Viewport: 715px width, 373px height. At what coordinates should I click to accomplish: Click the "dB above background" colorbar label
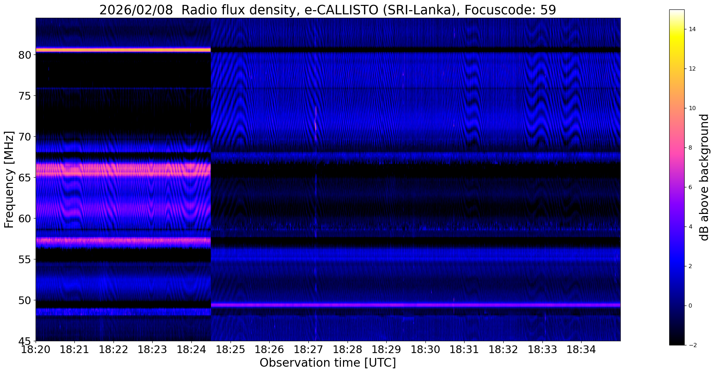[704, 177]
